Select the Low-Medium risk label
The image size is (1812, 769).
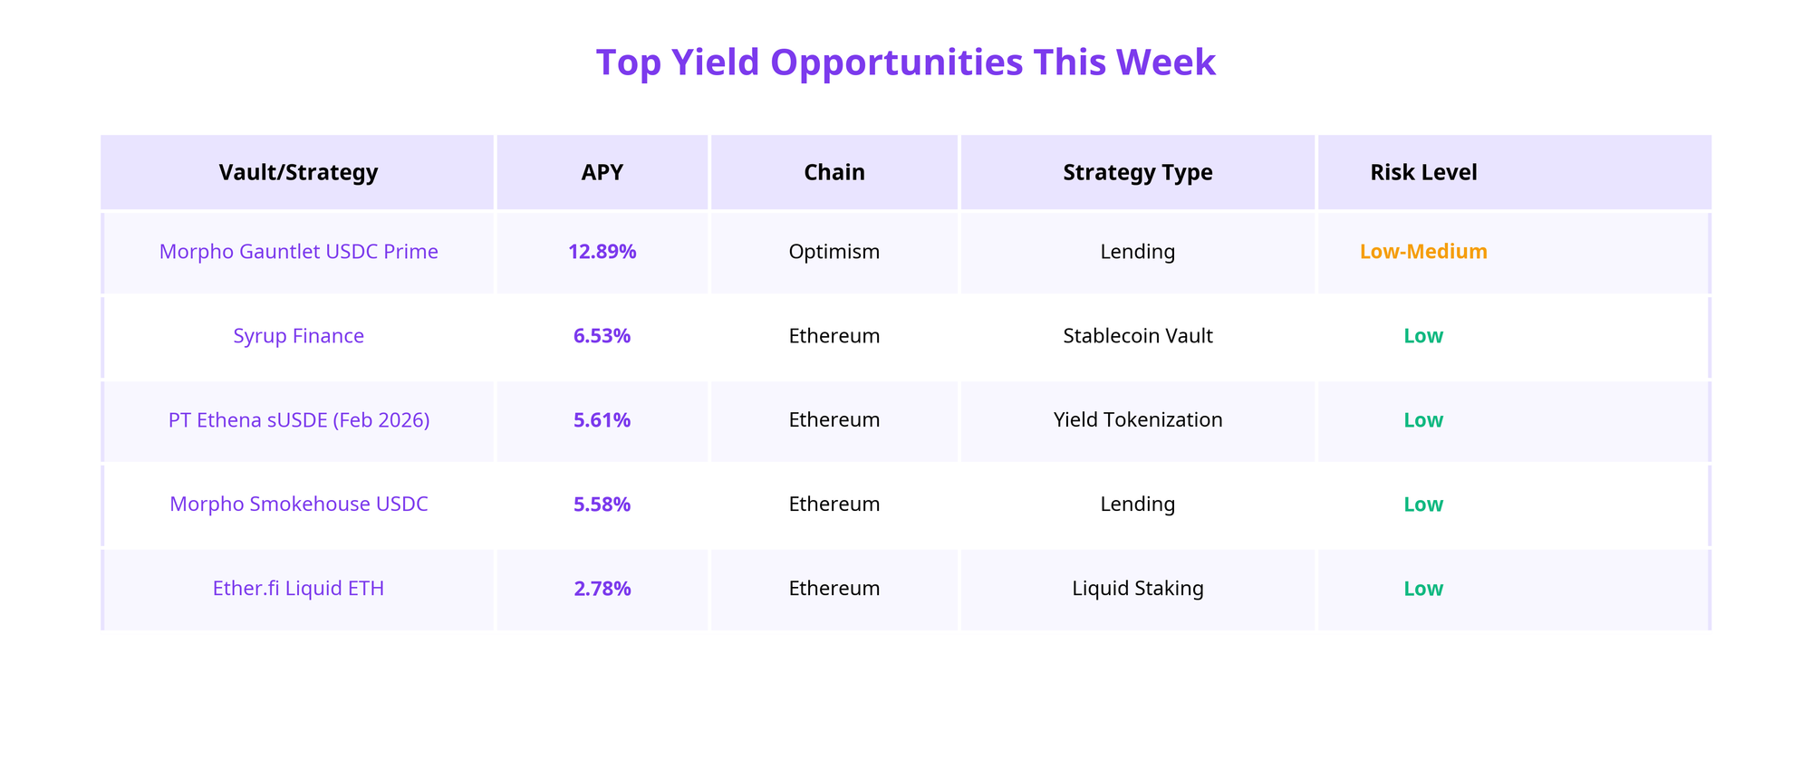pos(1423,252)
